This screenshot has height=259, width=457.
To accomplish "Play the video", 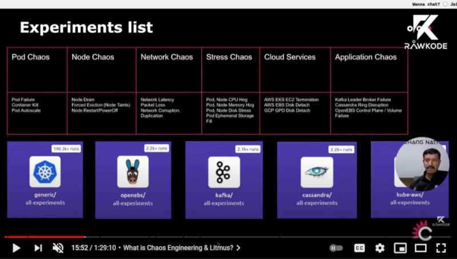I will tap(17, 248).
